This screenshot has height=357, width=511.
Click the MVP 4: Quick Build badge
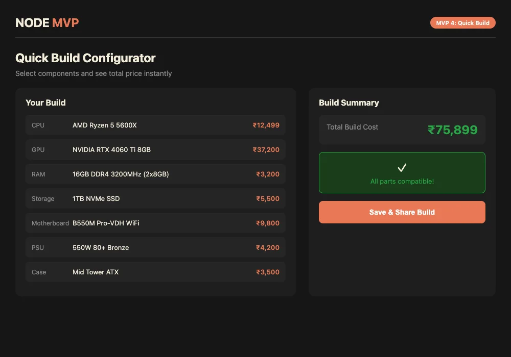pos(462,23)
